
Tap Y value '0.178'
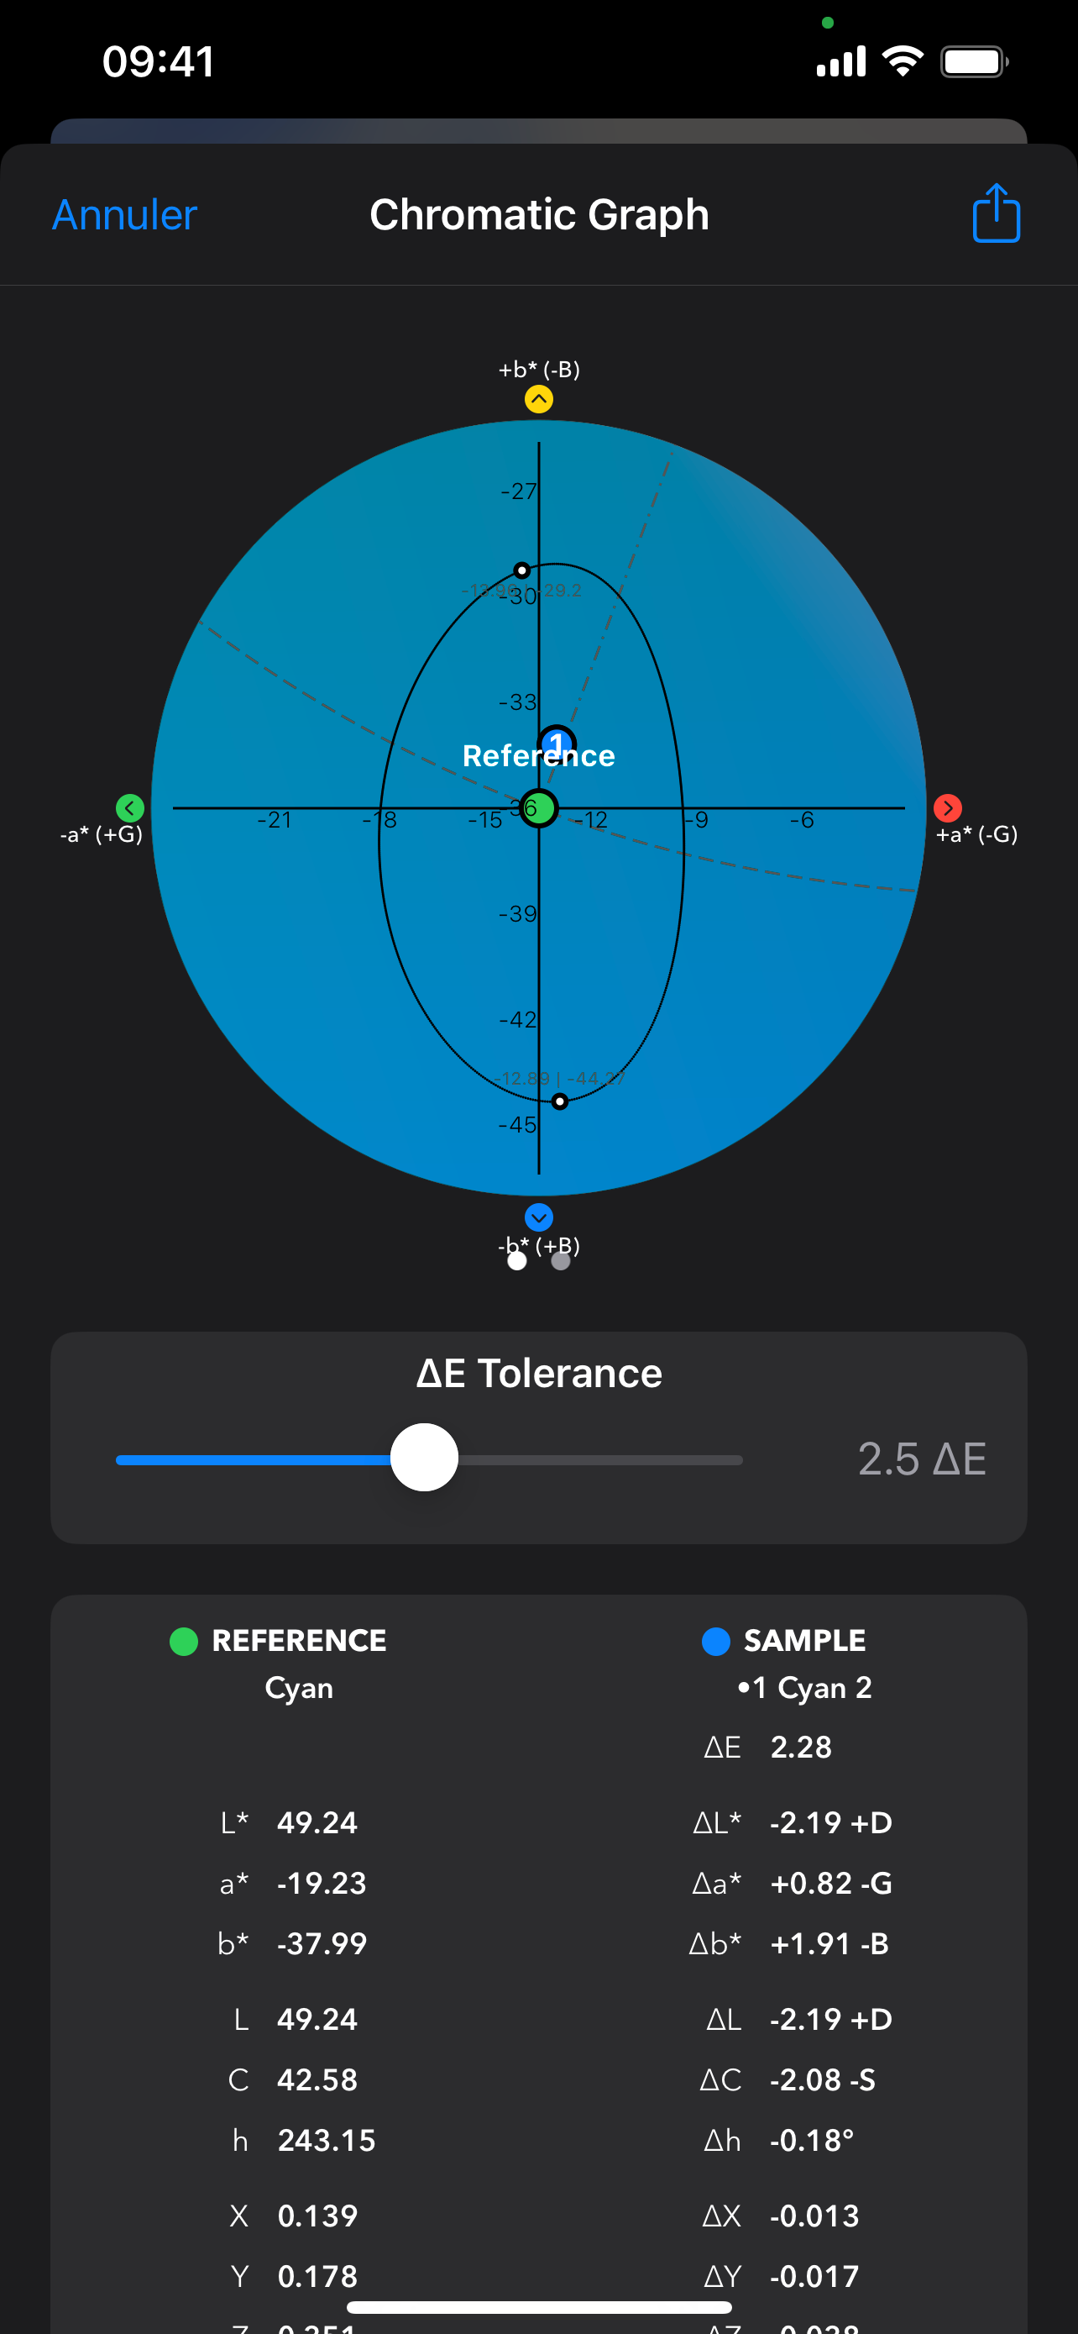(317, 2276)
